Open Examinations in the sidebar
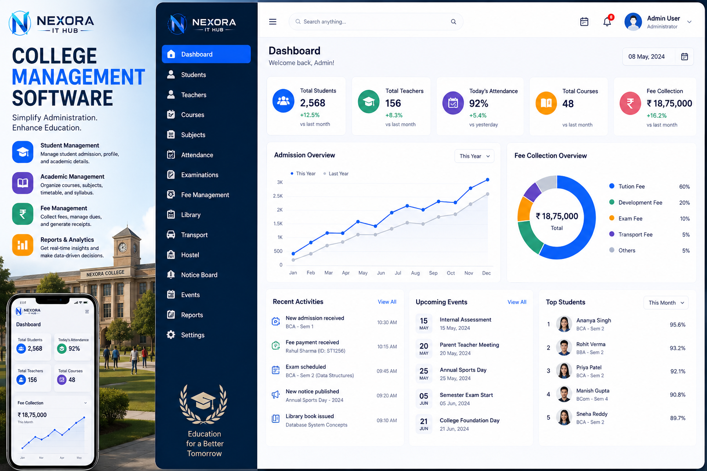This screenshot has width=707, height=471. [x=206, y=175]
